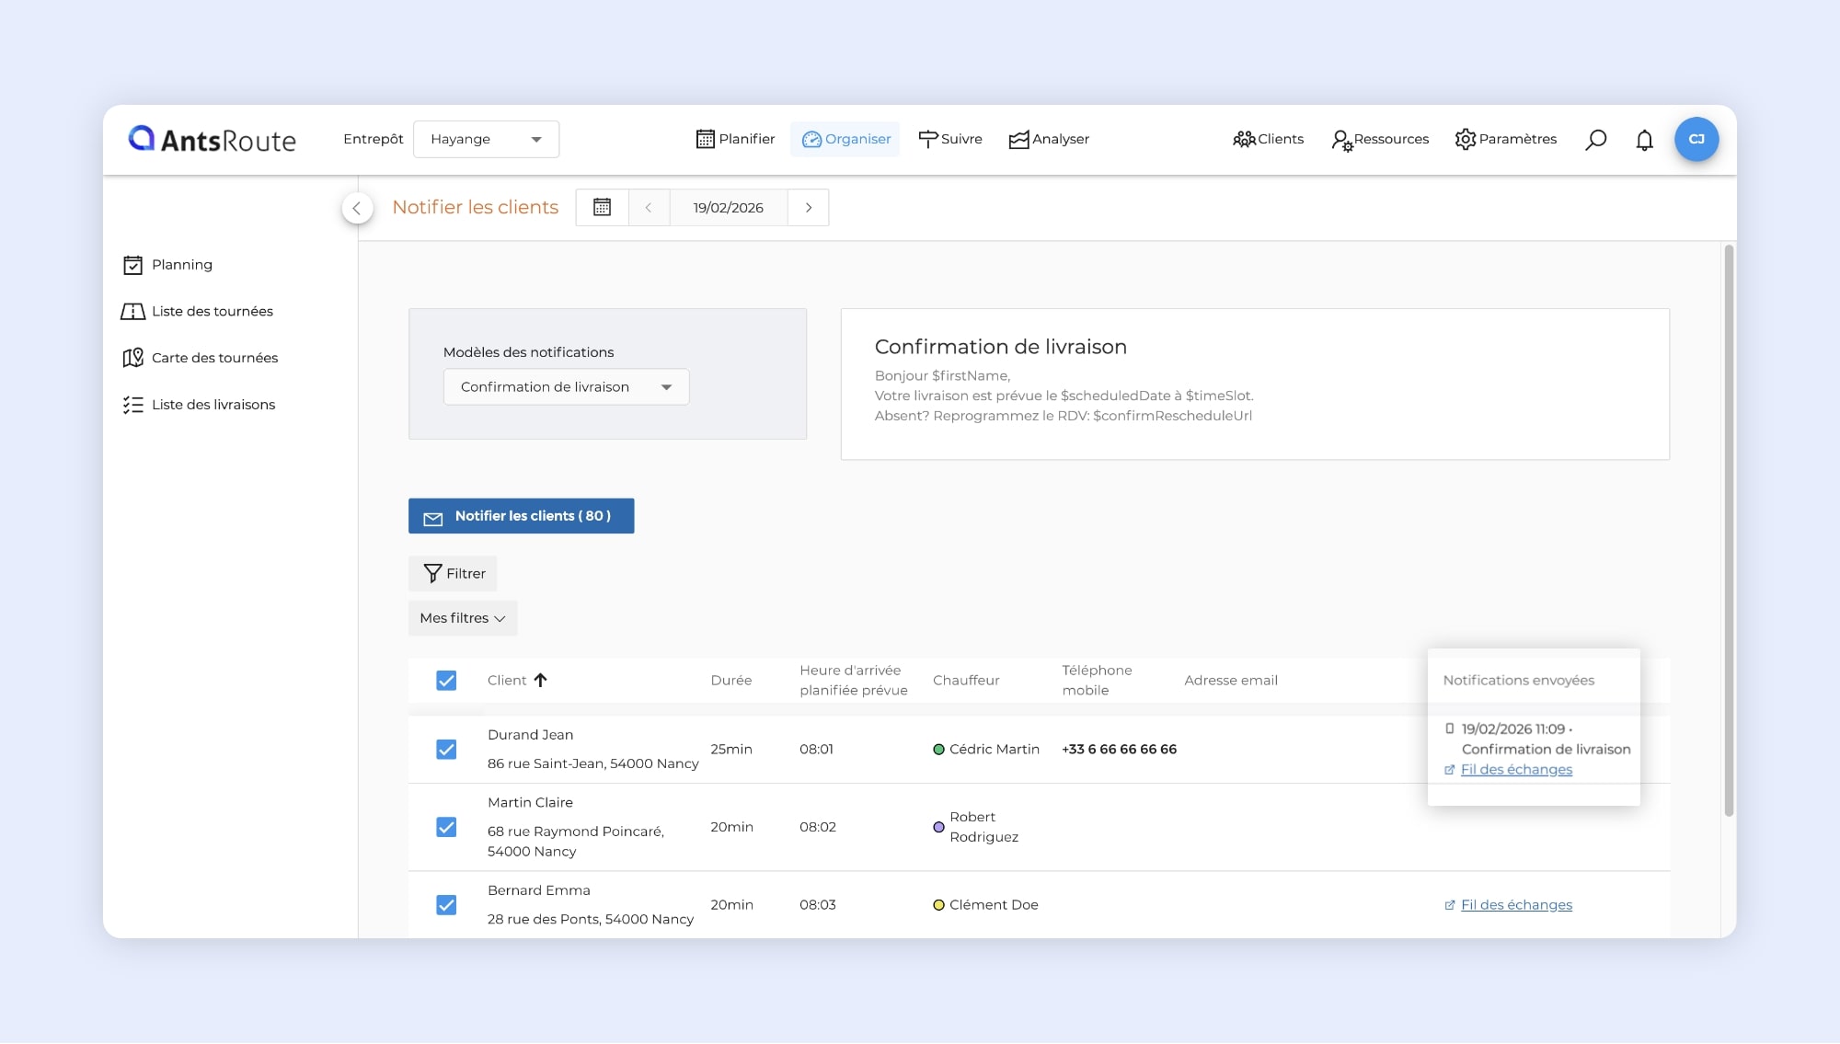1840x1044 pixels.
Task: Click the AntsRoute logo
Action: (213, 140)
